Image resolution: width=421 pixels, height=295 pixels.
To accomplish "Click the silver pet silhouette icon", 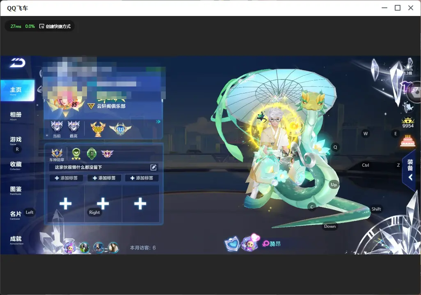I will coord(408,107).
